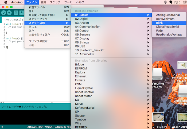
Task: Open the AnalogReadSerial example
Action: [x=169, y=15]
